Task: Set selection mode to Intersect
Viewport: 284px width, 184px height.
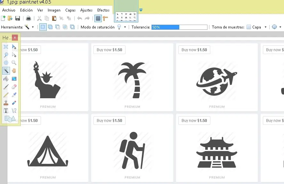Action: 65,27
